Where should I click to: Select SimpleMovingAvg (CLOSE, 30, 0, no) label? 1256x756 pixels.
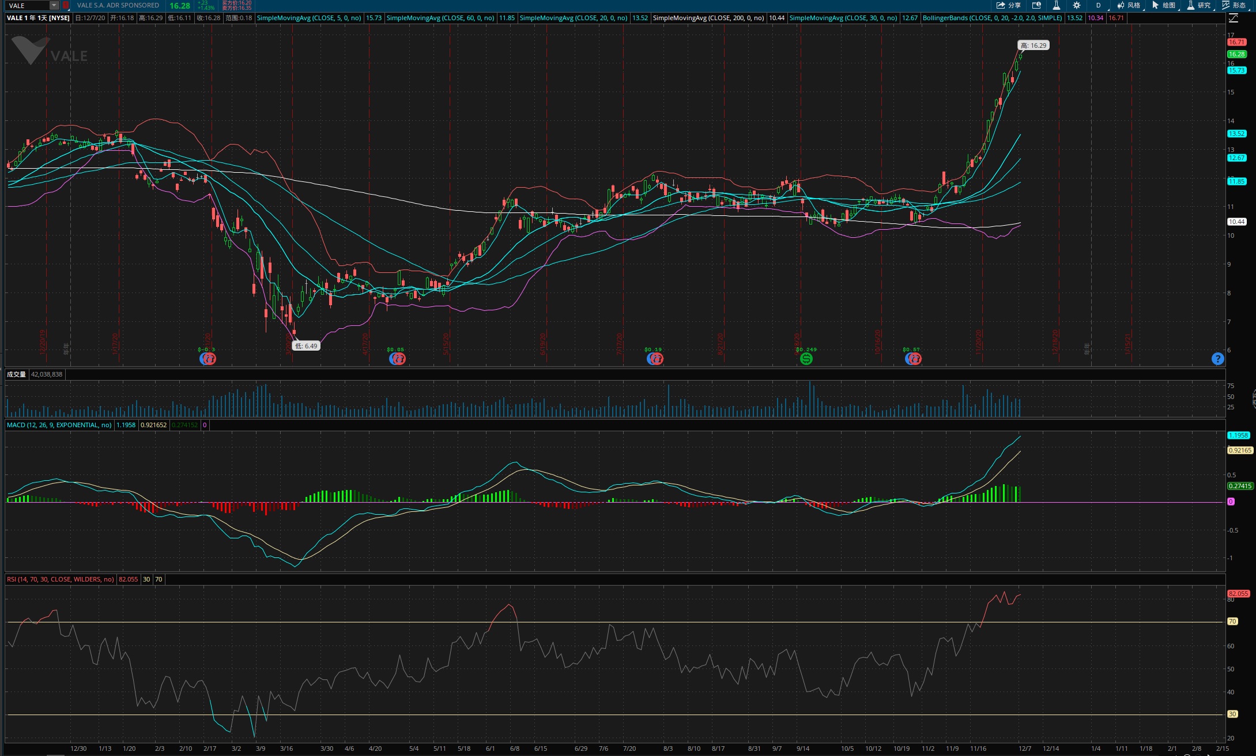click(843, 18)
